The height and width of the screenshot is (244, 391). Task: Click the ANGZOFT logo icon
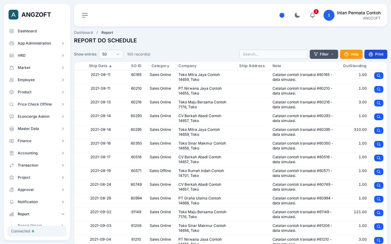tap(13, 15)
